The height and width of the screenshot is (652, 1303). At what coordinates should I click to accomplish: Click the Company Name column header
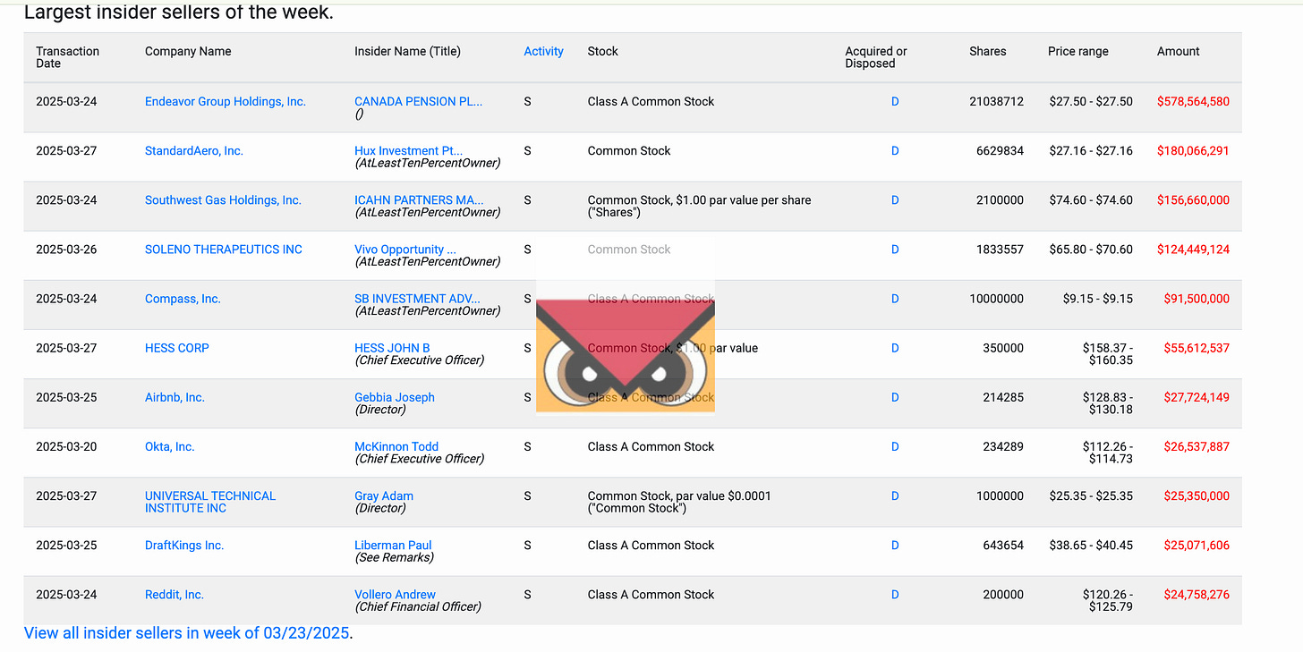[x=188, y=52]
